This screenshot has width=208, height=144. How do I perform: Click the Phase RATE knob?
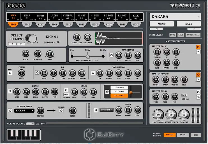point(17,92)
